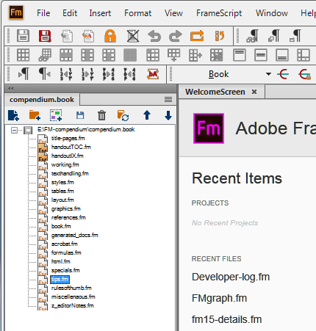This screenshot has width=316, height=331.
Task: Open the Window menu
Action: [x=272, y=13]
